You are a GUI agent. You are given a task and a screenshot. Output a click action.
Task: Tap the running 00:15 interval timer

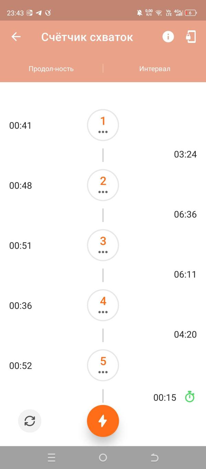pyautogui.click(x=165, y=398)
